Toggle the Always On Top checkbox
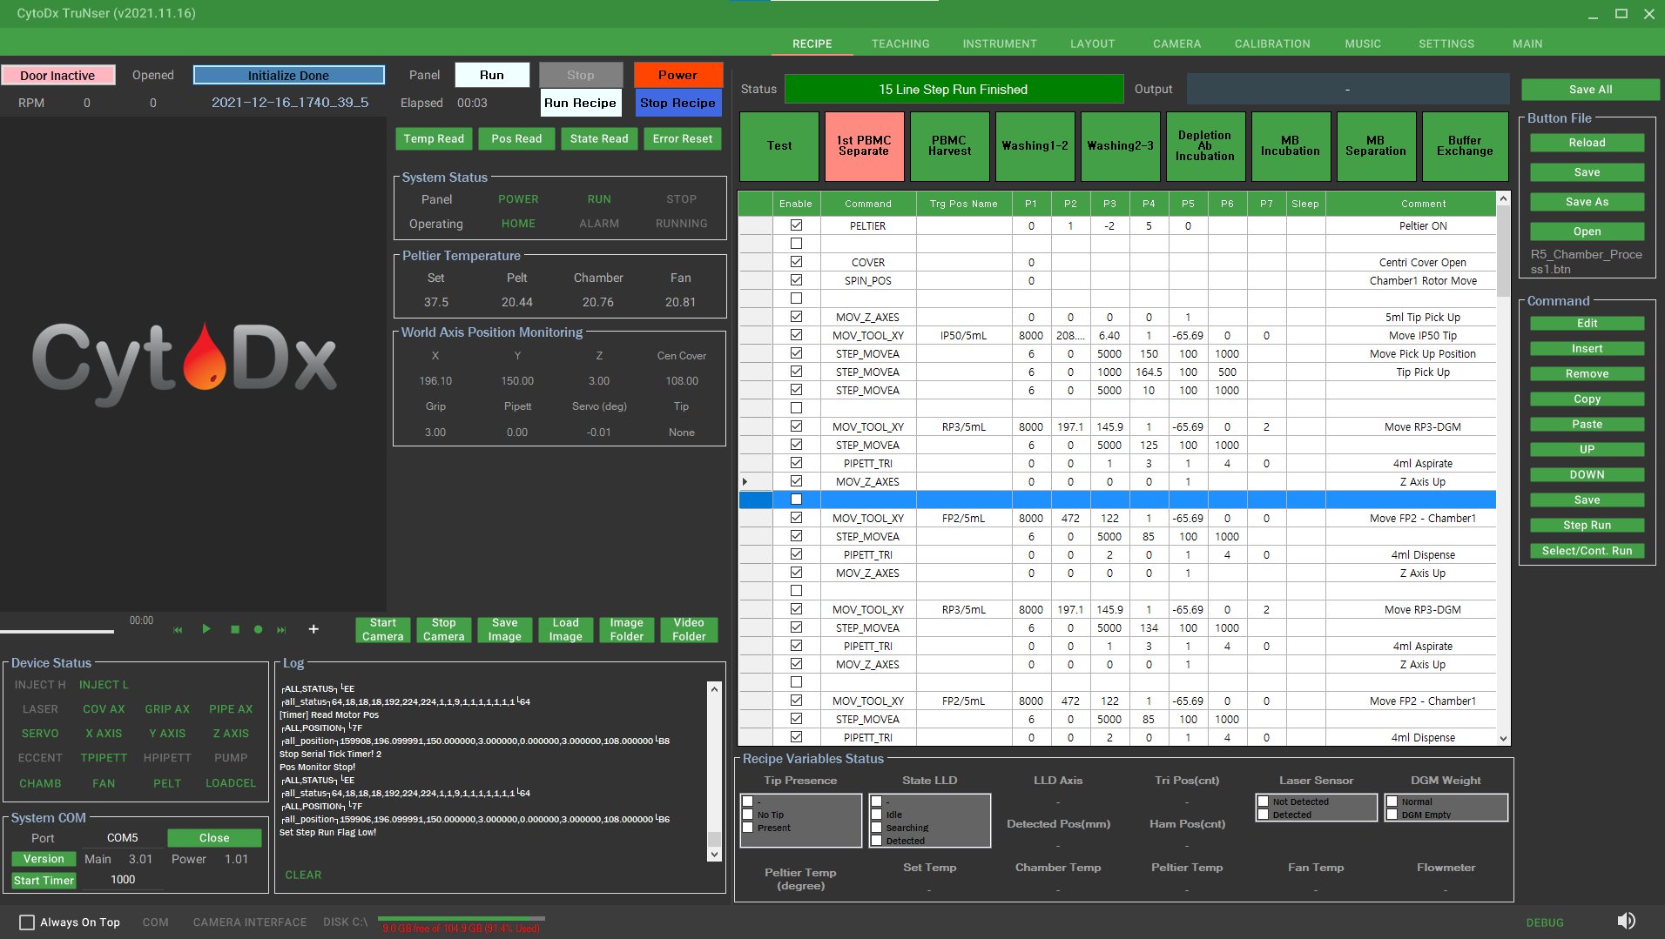The width and height of the screenshot is (1665, 939). point(27,922)
